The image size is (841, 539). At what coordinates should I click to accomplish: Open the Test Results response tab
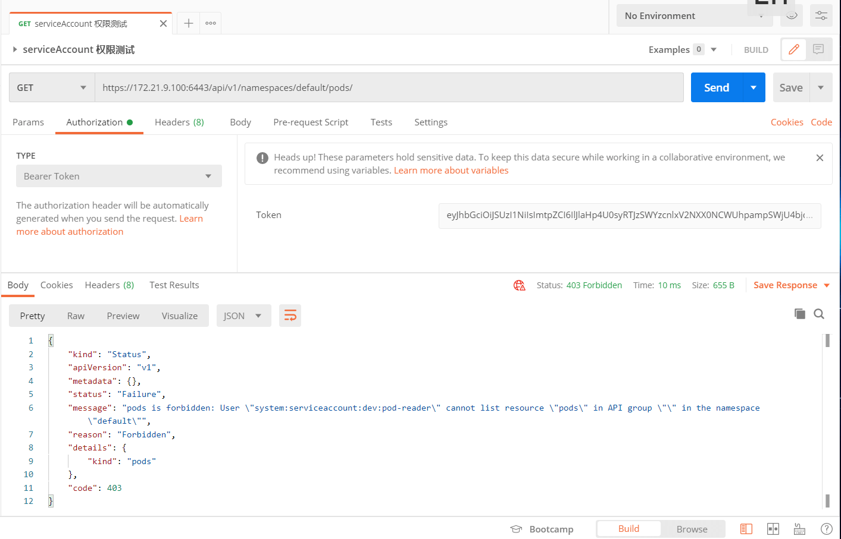click(x=174, y=285)
